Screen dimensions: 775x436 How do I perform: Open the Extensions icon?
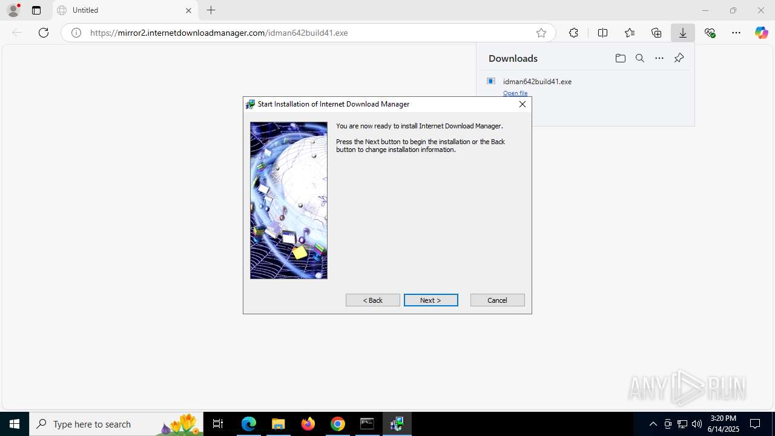click(573, 33)
